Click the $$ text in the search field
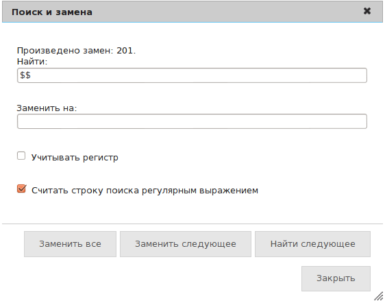 pyautogui.click(x=25, y=75)
